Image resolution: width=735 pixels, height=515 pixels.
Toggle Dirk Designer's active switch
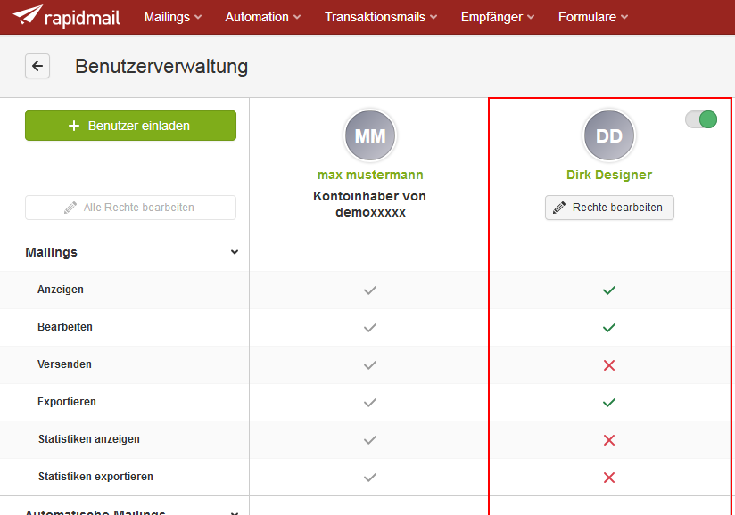click(x=701, y=119)
